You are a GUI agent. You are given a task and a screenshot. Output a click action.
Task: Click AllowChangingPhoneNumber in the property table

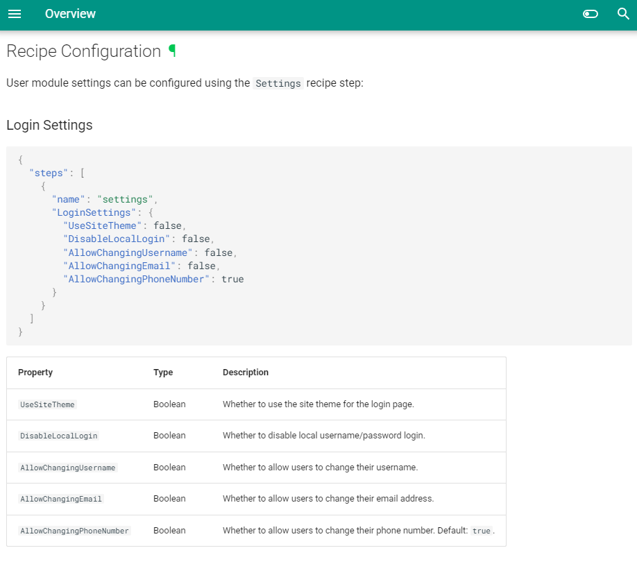point(74,531)
